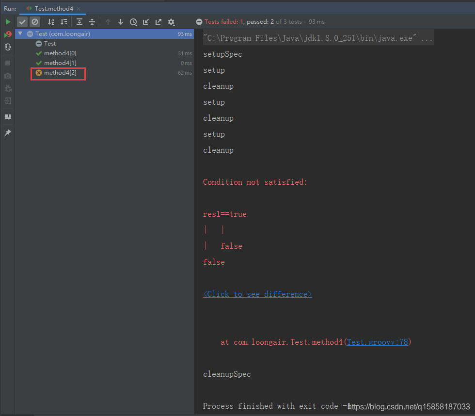Toggle Sort Alphabetically for test list
475x416 pixels.
(51, 22)
